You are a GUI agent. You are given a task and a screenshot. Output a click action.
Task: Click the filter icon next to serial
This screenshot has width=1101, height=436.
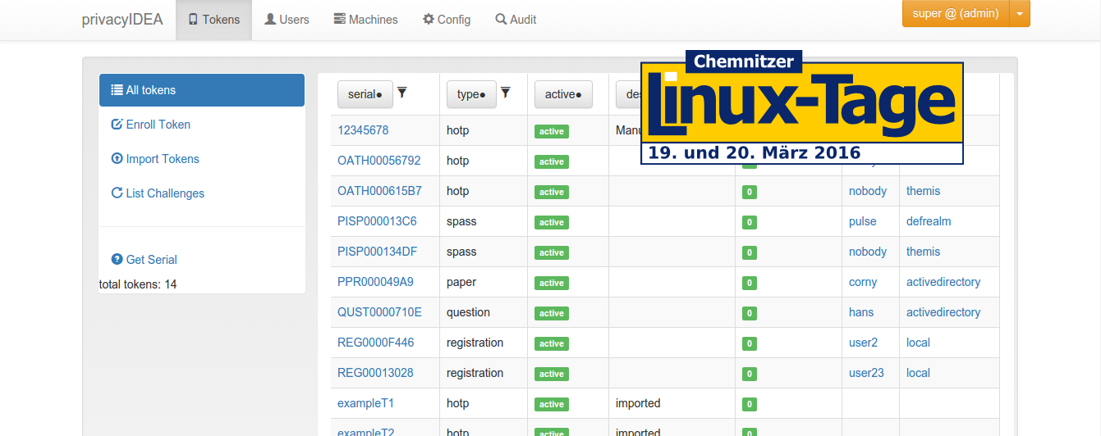coord(402,93)
